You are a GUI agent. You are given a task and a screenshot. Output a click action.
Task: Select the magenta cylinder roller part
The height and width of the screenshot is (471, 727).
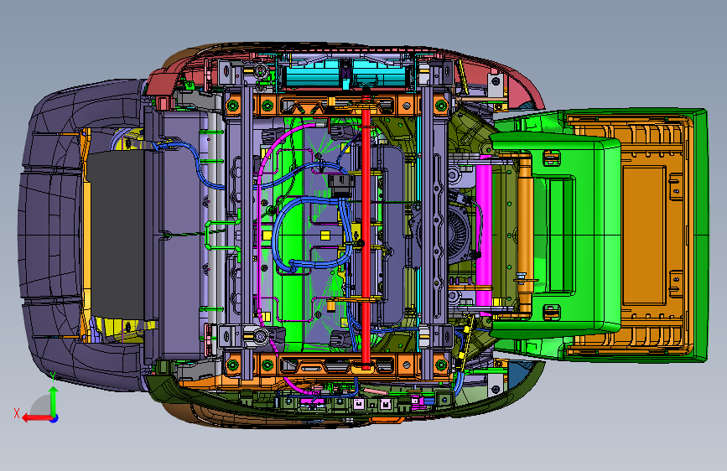pyautogui.click(x=484, y=234)
